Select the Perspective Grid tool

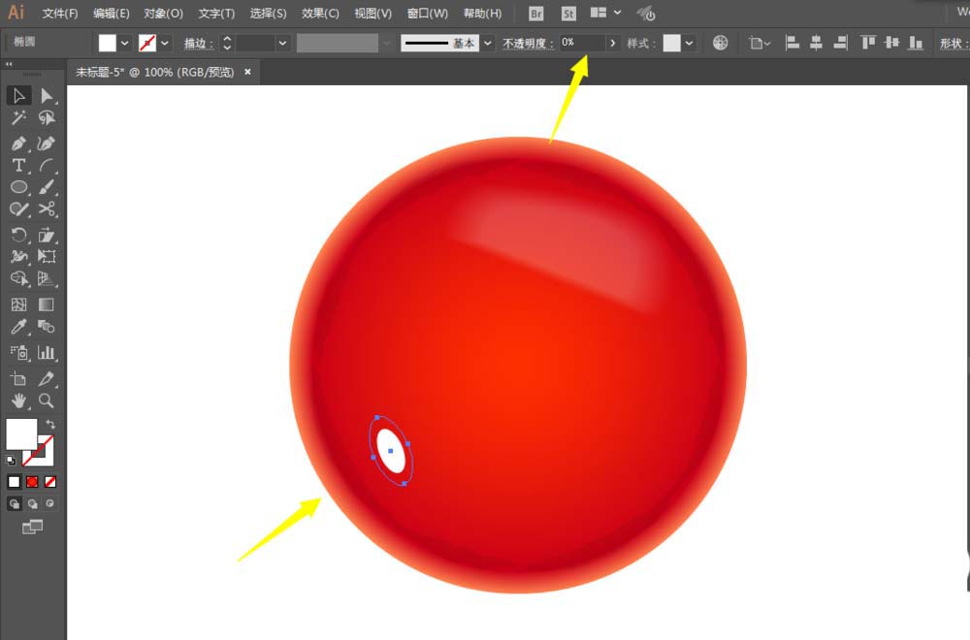click(x=47, y=278)
